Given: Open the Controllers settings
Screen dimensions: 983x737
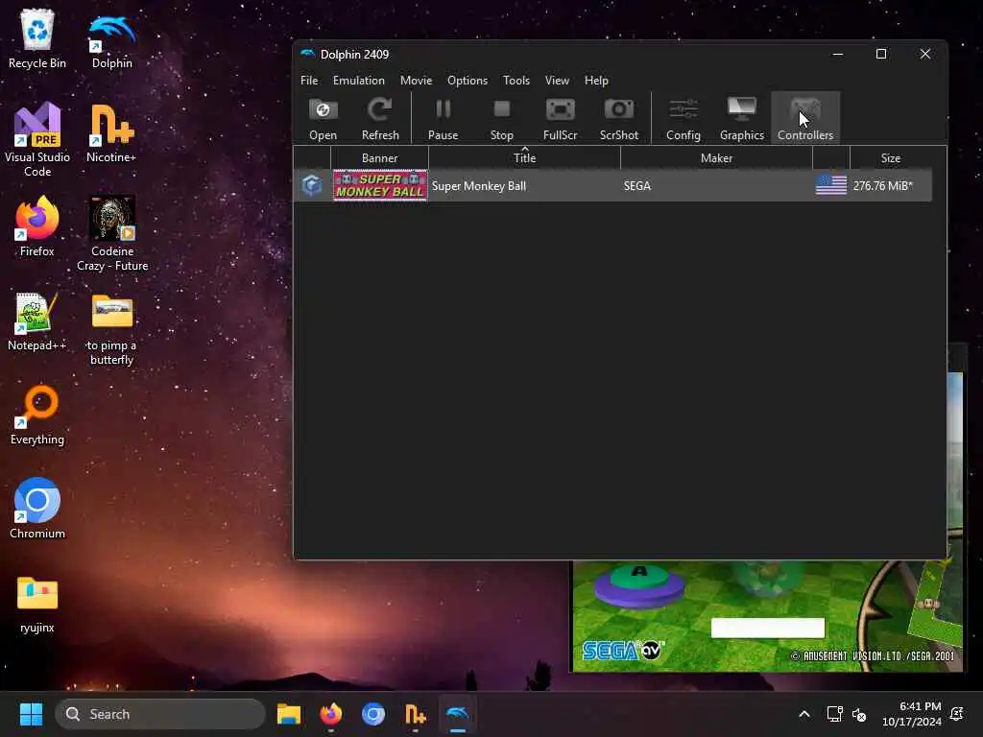Looking at the screenshot, I should coord(805,118).
